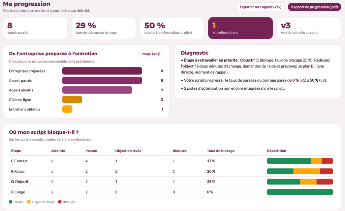This screenshot has height=211, width=345.
Task: Click the '2 pistes d'optimisation' diagnostic line
Action: (233, 88)
